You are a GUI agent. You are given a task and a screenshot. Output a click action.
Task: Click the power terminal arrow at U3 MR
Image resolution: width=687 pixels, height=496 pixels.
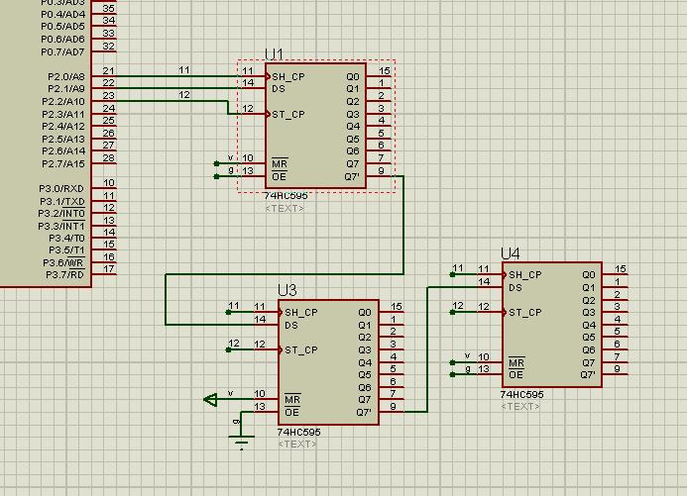click(211, 399)
